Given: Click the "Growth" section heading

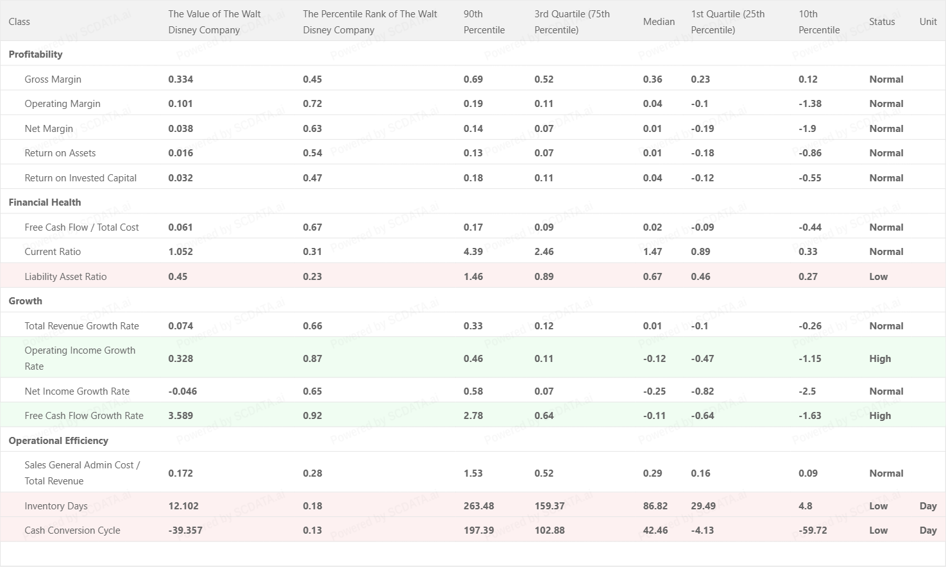Looking at the screenshot, I should [x=26, y=301].
